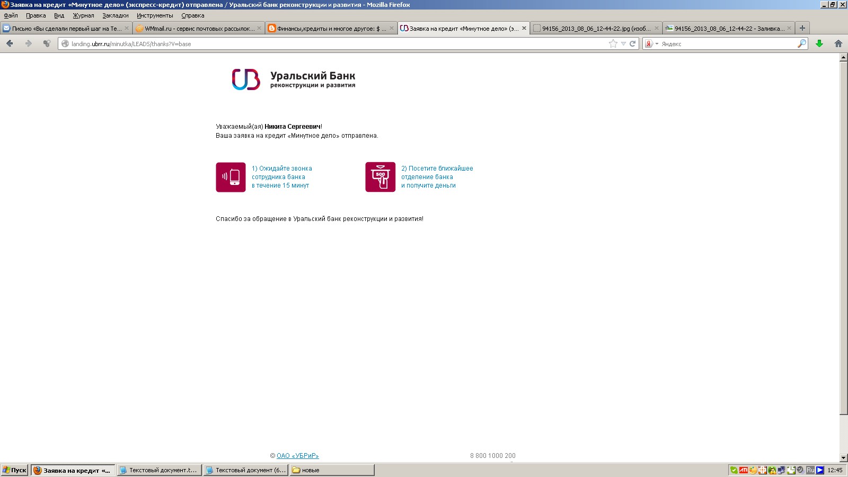Click the vertical scrollbar up arrow

tap(844, 58)
